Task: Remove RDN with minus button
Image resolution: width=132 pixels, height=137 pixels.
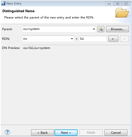Action: 124,39
